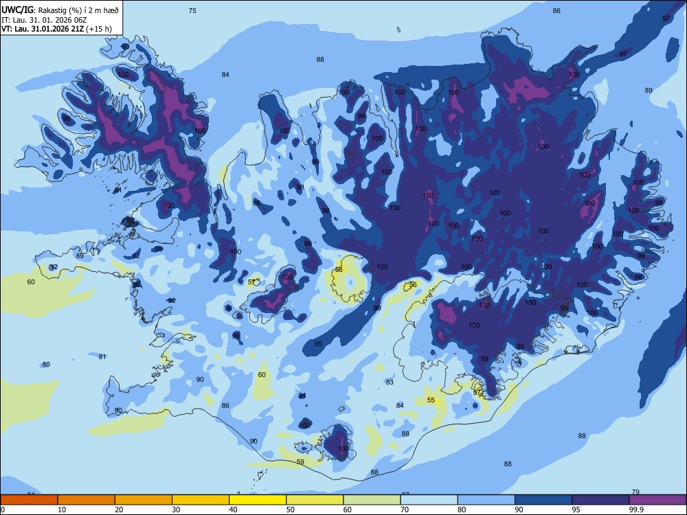Image resolution: width=687 pixels, height=515 pixels.
Task: Click the "93" value on the map
Action: click(x=126, y=47)
